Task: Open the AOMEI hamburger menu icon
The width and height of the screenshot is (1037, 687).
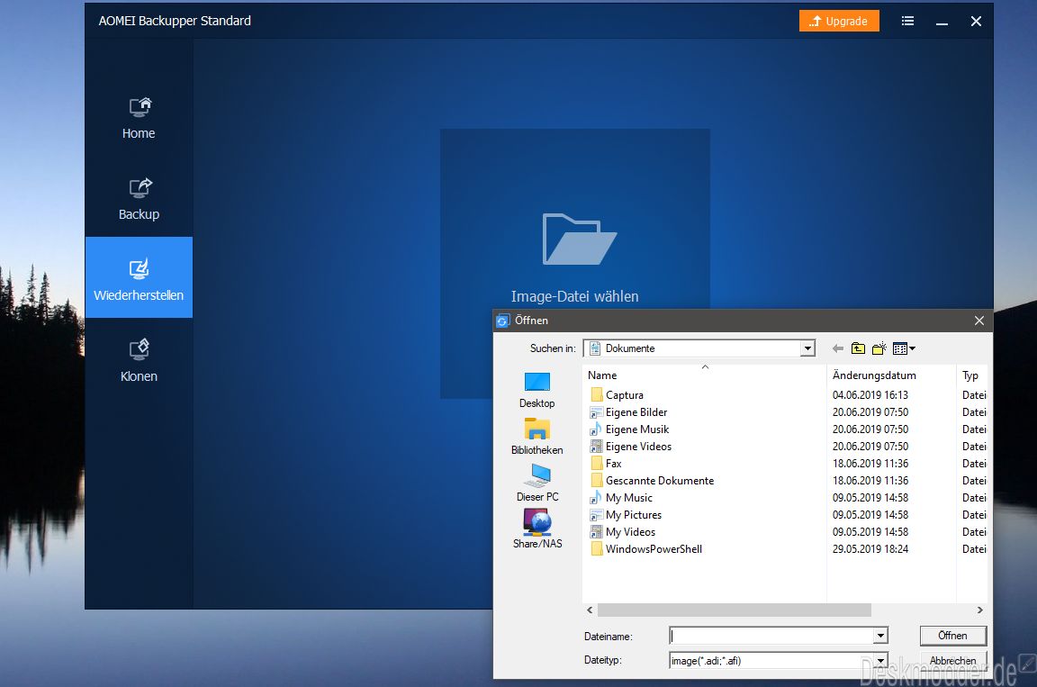Action: click(x=908, y=21)
